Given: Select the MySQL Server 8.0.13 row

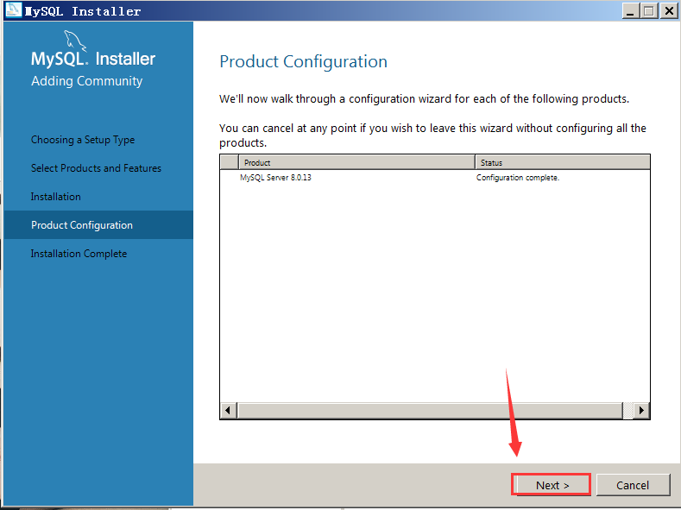Looking at the screenshot, I should coord(435,178).
